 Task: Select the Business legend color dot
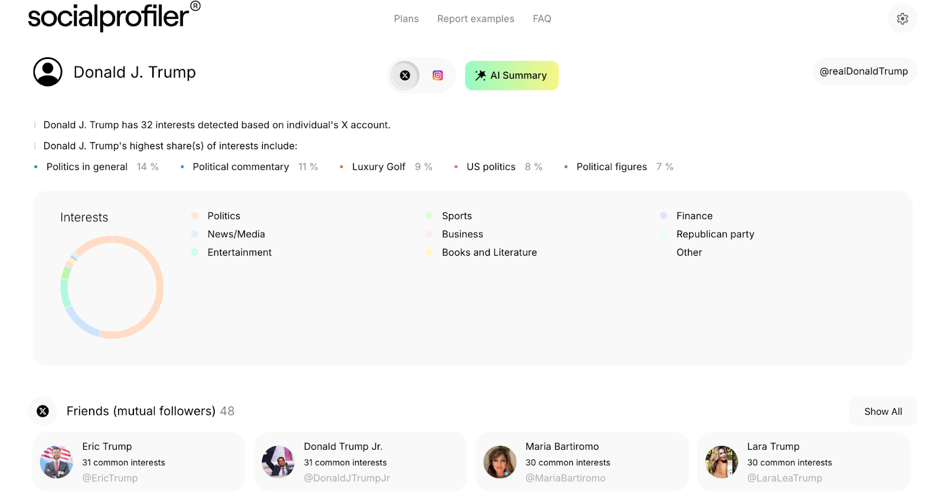(x=429, y=234)
